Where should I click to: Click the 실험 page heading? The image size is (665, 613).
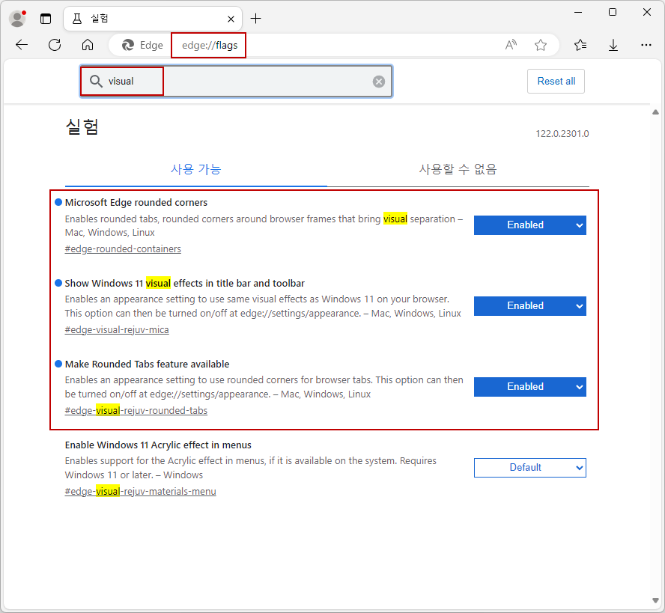point(82,126)
